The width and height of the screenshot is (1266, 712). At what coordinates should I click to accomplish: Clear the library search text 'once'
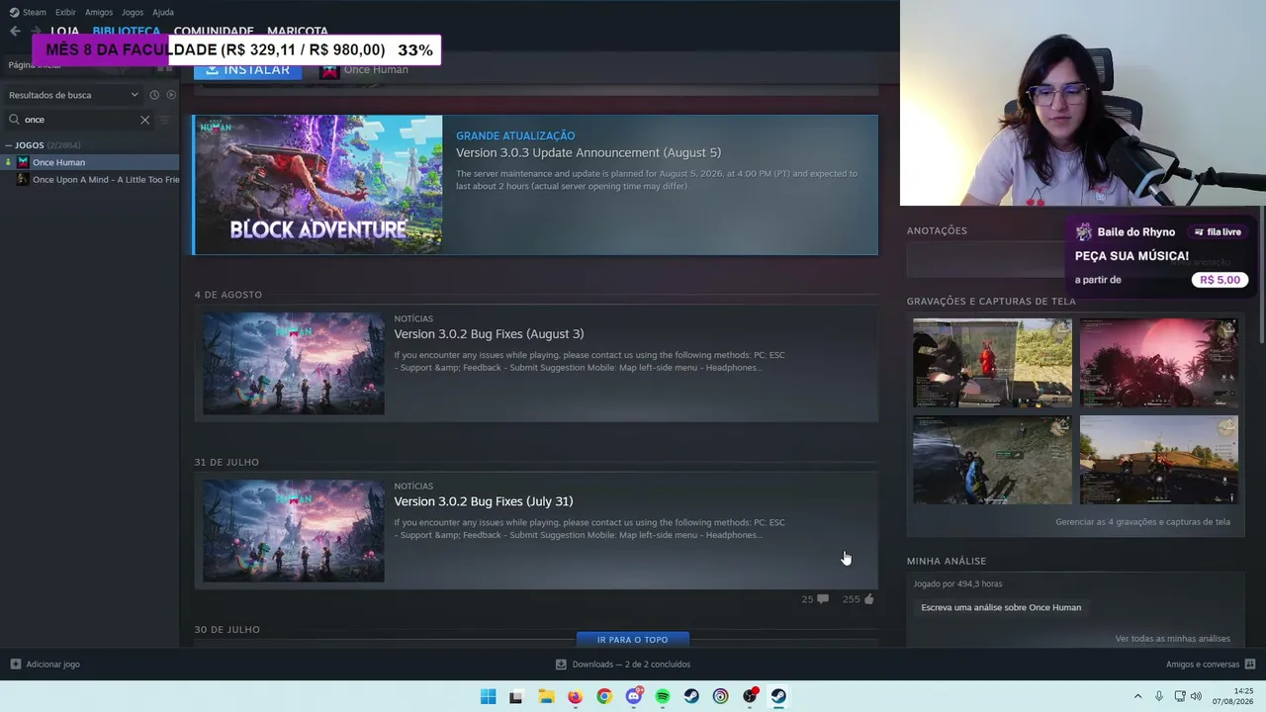[144, 120]
